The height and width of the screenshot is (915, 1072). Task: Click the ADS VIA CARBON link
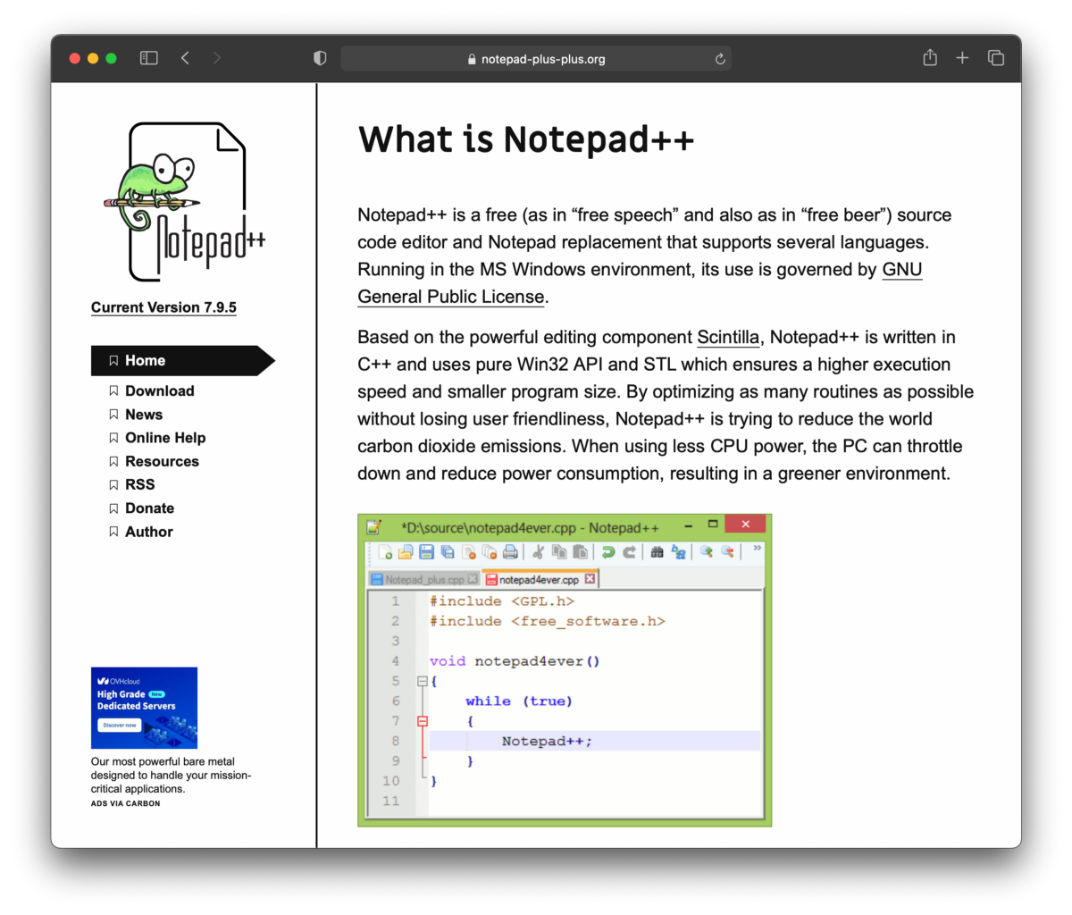(125, 803)
